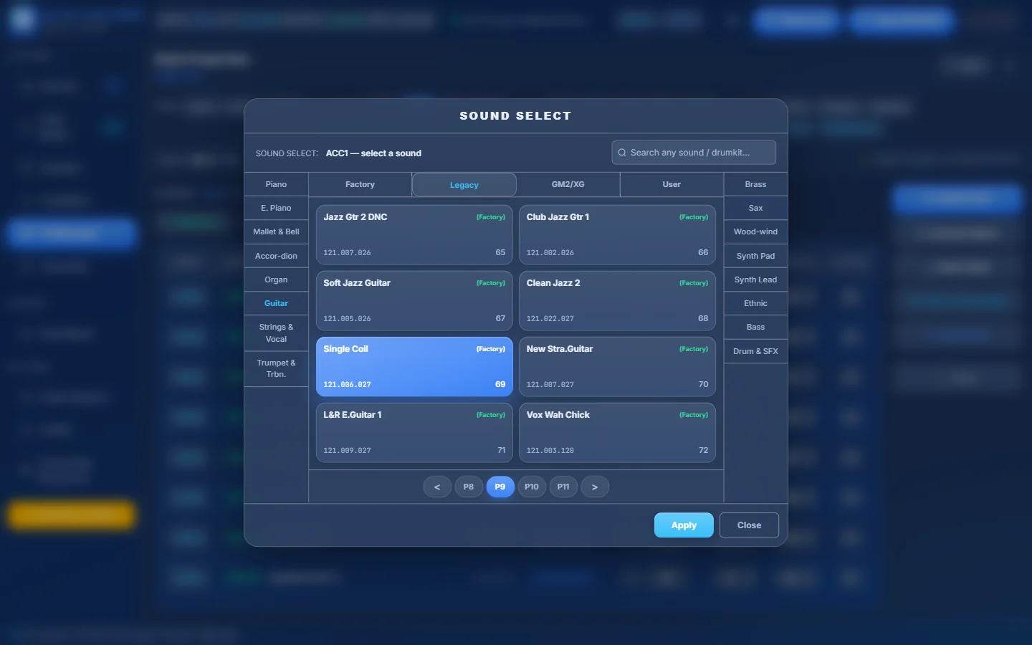Viewport: 1032px width, 645px height.
Task: Jump to page P10
Action: click(x=532, y=487)
